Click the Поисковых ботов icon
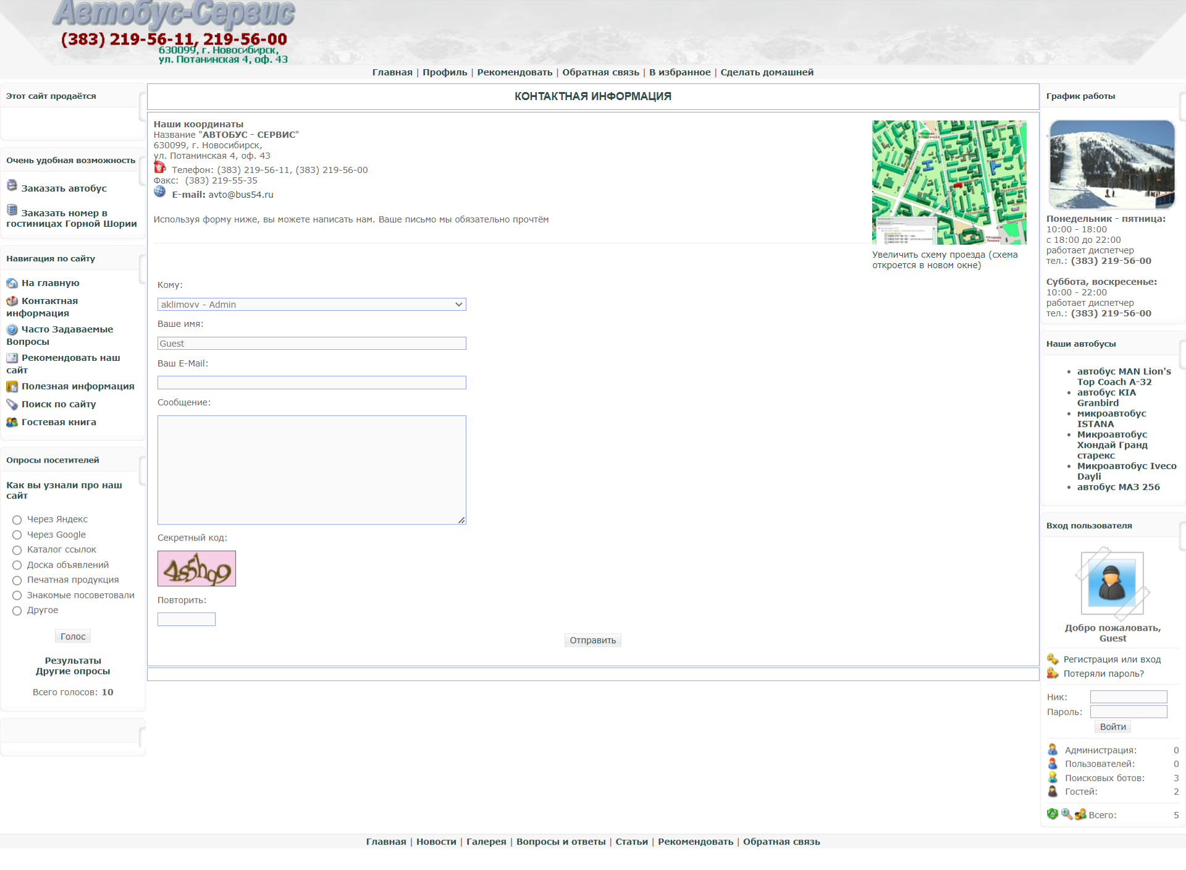This screenshot has height=870, width=1186. point(1053,777)
